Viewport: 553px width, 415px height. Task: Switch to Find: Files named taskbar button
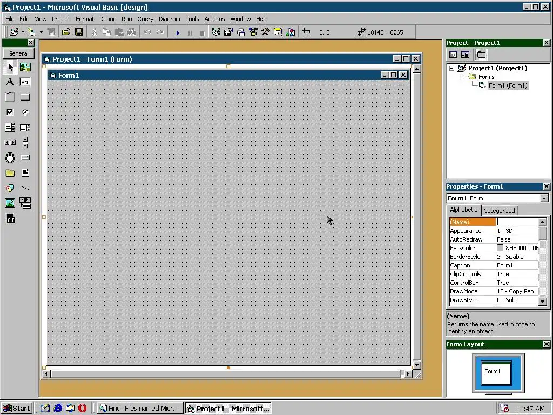click(140, 409)
